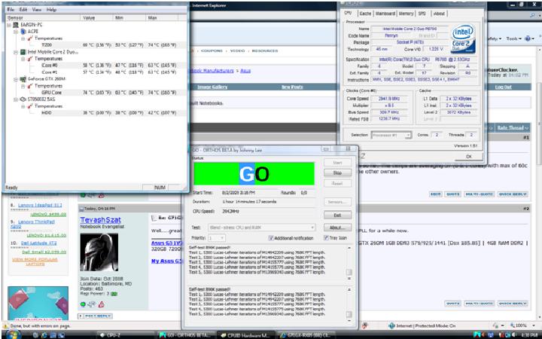The image size is (542, 339).
Task: Click the Value column header in HWMonitor
Action: (96, 17)
